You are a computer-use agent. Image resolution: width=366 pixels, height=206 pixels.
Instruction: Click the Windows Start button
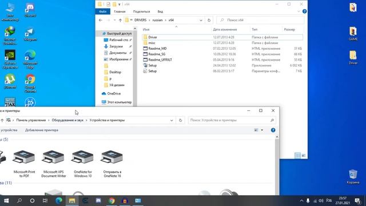6,201
